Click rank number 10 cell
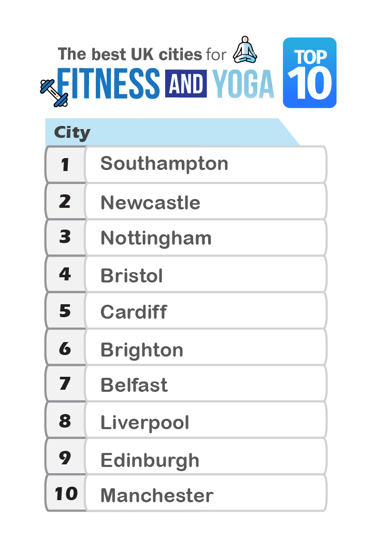379x553 pixels. coord(66,493)
